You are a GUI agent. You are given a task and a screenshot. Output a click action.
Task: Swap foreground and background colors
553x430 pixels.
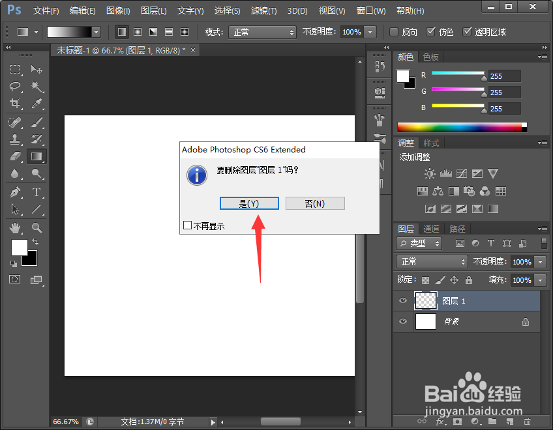coord(35,242)
